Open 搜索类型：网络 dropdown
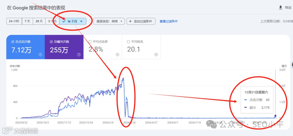 coord(109,21)
